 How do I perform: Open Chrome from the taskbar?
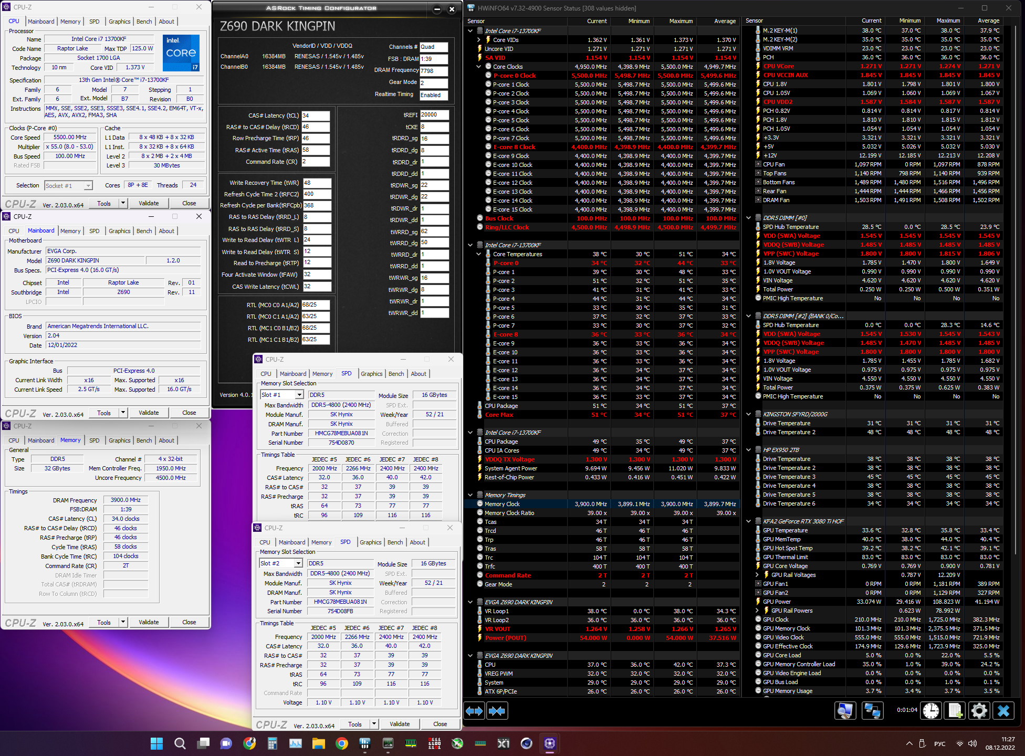tap(342, 743)
